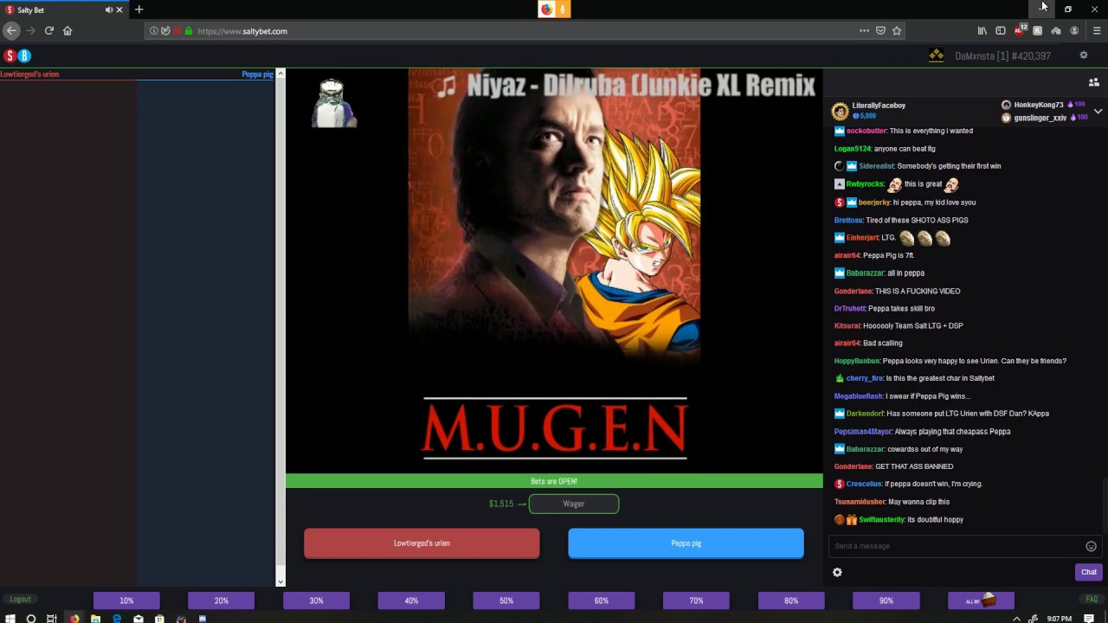The height and width of the screenshot is (623, 1108).
Task: Open the chat users list icon
Action: click(x=1094, y=82)
